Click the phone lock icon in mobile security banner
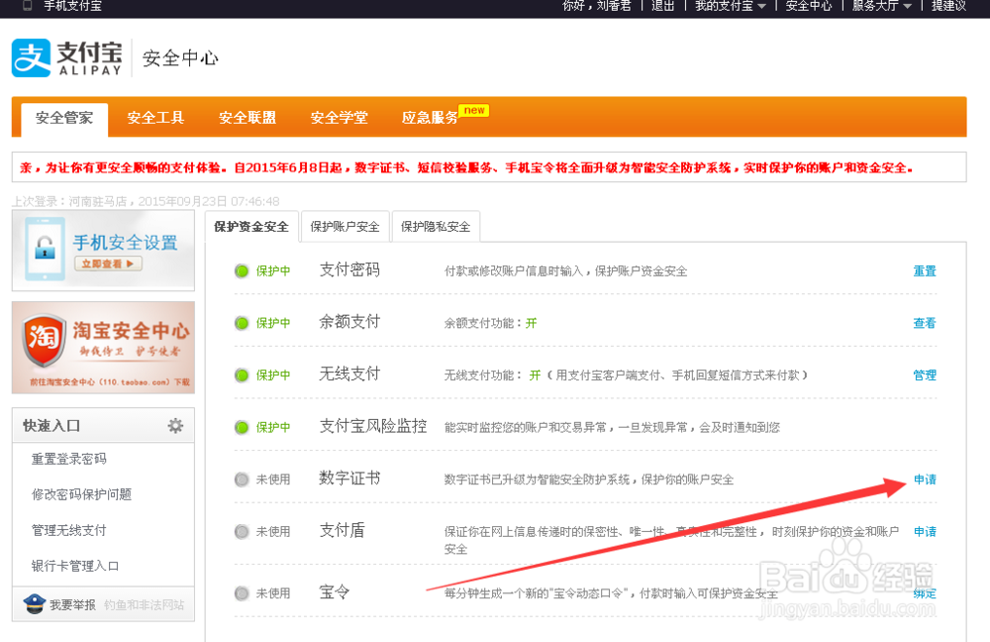Screen dimensions: 990x642 coord(45,249)
